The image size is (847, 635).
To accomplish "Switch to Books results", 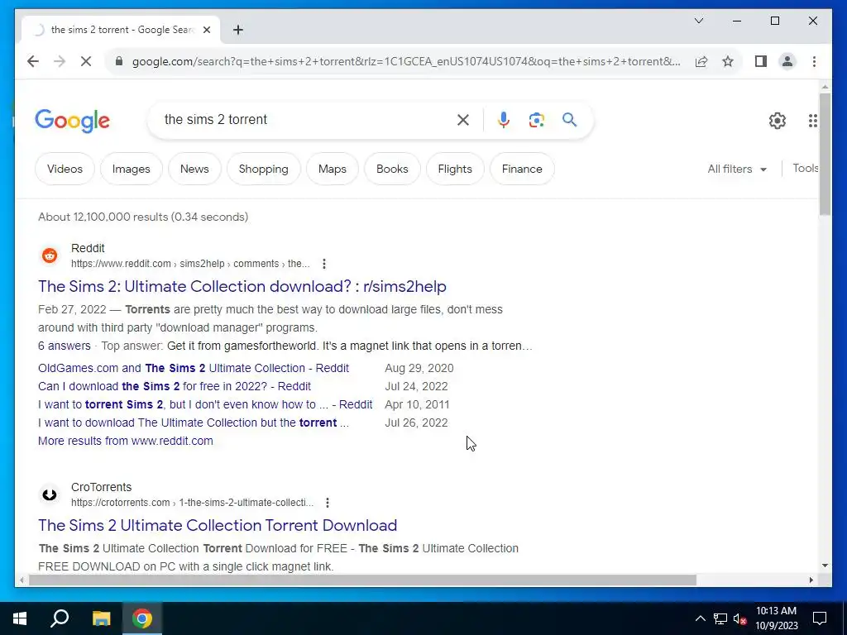I will pyautogui.click(x=392, y=169).
